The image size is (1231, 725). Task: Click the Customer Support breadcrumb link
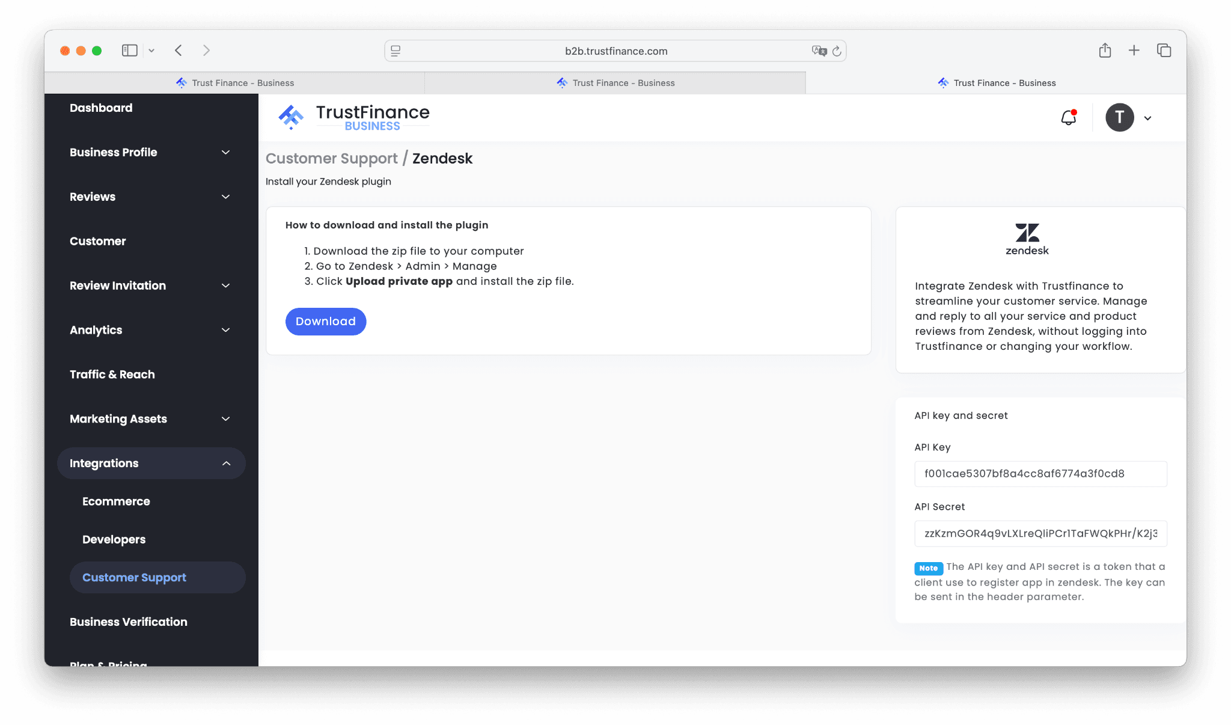coord(331,158)
